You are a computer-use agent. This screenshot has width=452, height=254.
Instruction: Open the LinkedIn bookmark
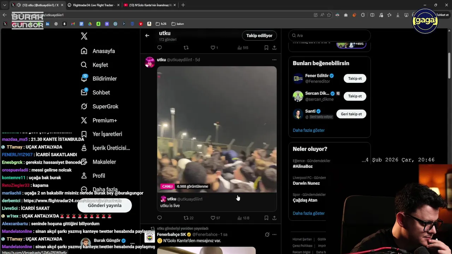pyautogui.click(x=47, y=24)
